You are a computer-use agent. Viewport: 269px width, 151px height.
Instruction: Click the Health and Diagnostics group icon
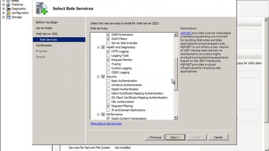(x=103, y=47)
